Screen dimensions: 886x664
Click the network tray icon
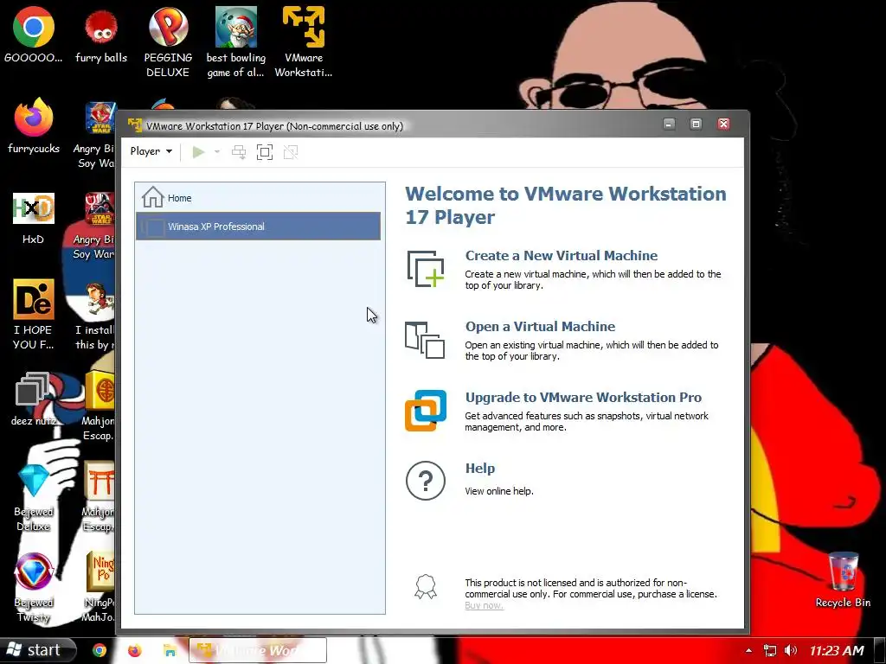(x=769, y=650)
